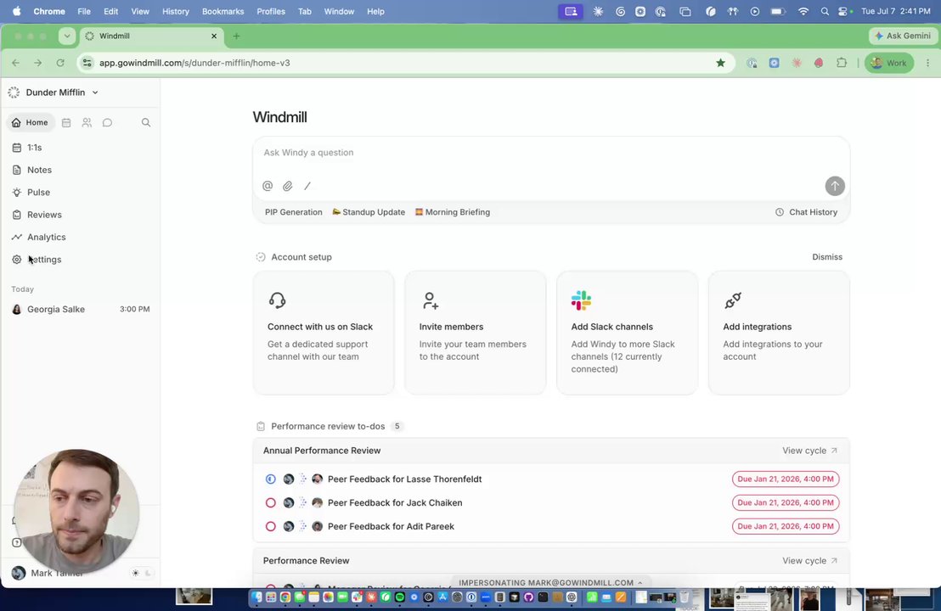941x611 pixels.
Task: Open the Invite members card
Action: click(476, 333)
